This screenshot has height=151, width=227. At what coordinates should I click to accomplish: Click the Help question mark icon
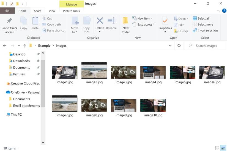(224, 11)
